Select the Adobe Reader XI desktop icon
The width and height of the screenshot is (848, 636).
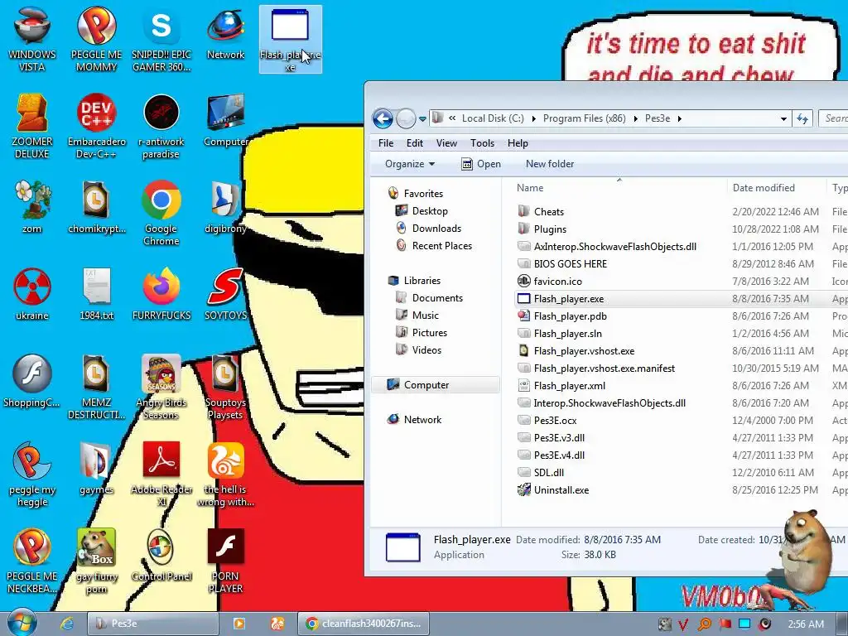[x=161, y=474]
